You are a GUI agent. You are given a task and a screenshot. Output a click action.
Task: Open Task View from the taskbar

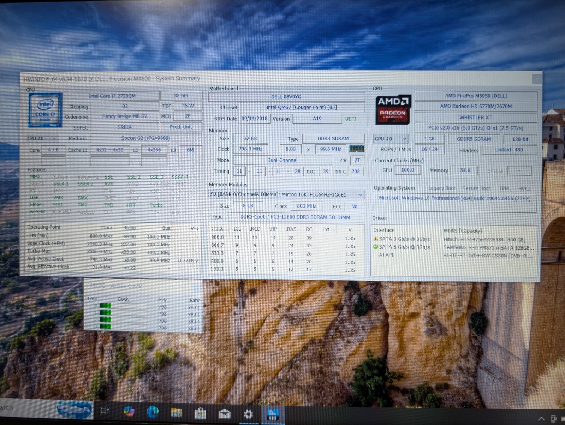coord(105,411)
